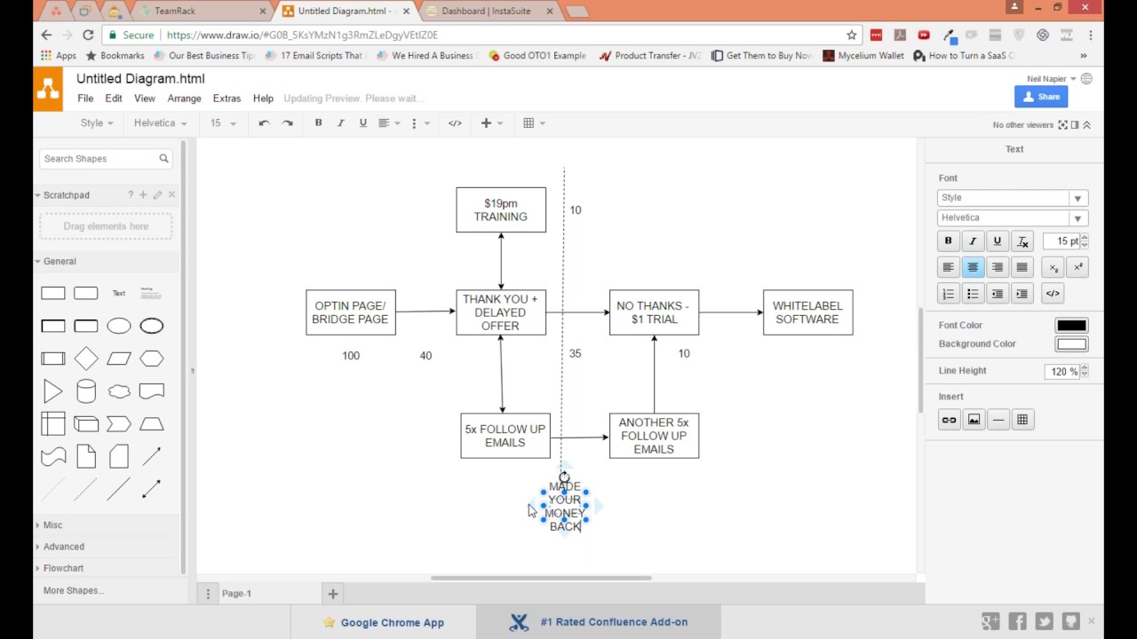Expand the Flowchart shapes section

(63, 568)
